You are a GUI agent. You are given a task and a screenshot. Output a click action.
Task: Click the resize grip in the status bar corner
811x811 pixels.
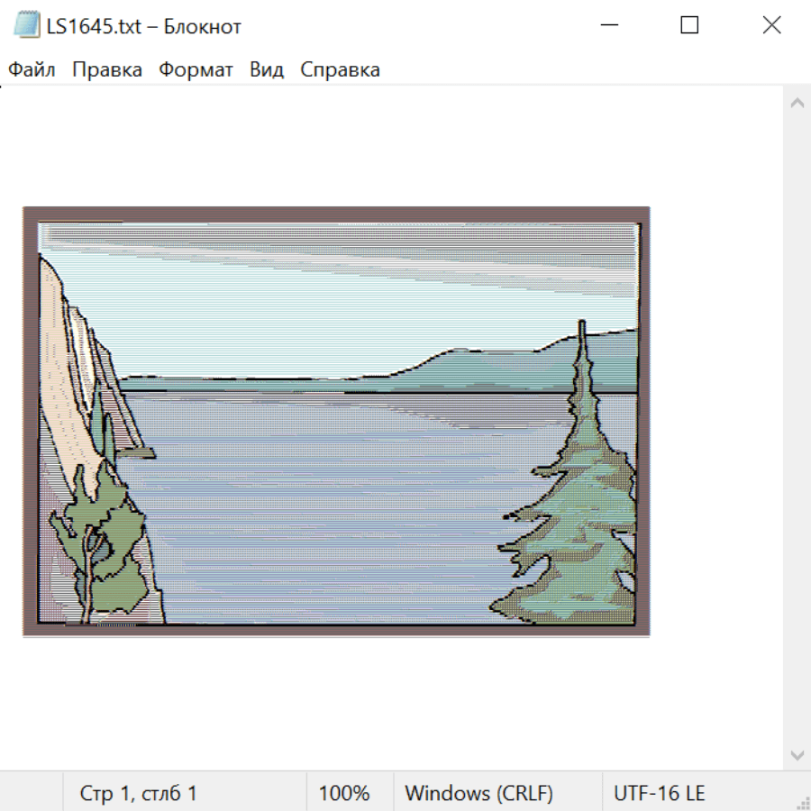[802, 802]
